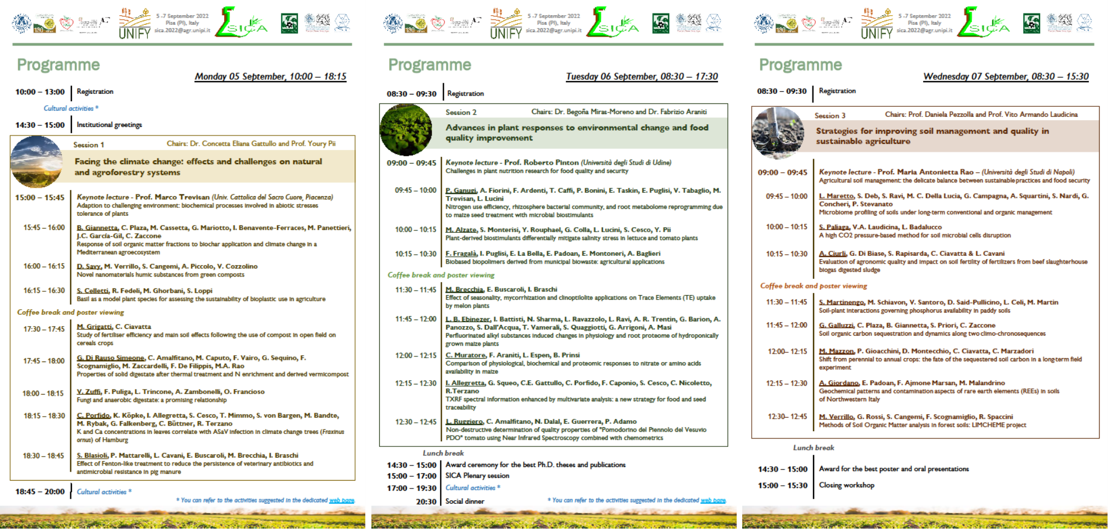Click the SICA logo on Monday's page

pos(242,24)
